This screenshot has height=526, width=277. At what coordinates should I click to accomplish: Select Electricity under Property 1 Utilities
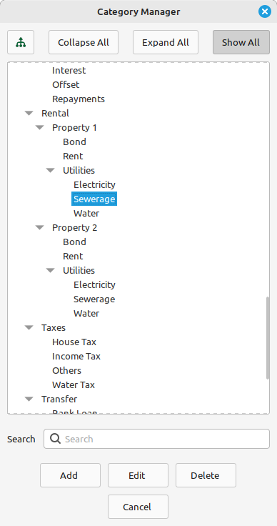(94, 184)
